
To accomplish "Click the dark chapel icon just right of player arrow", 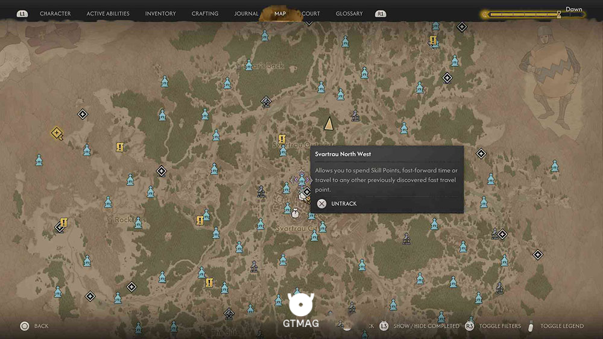I will click(x=355, y=116).
